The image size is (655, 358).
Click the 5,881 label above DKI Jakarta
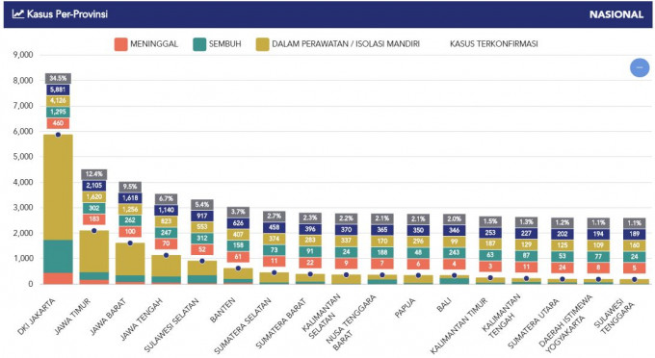[x=58, y=89]
